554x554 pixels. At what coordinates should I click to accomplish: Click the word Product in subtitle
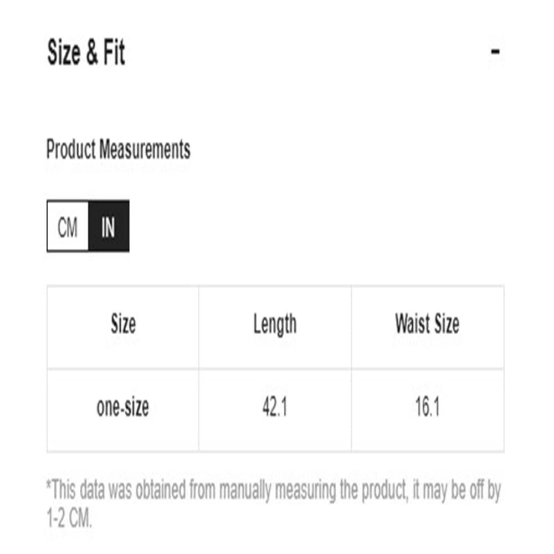[x=71, y=149]
